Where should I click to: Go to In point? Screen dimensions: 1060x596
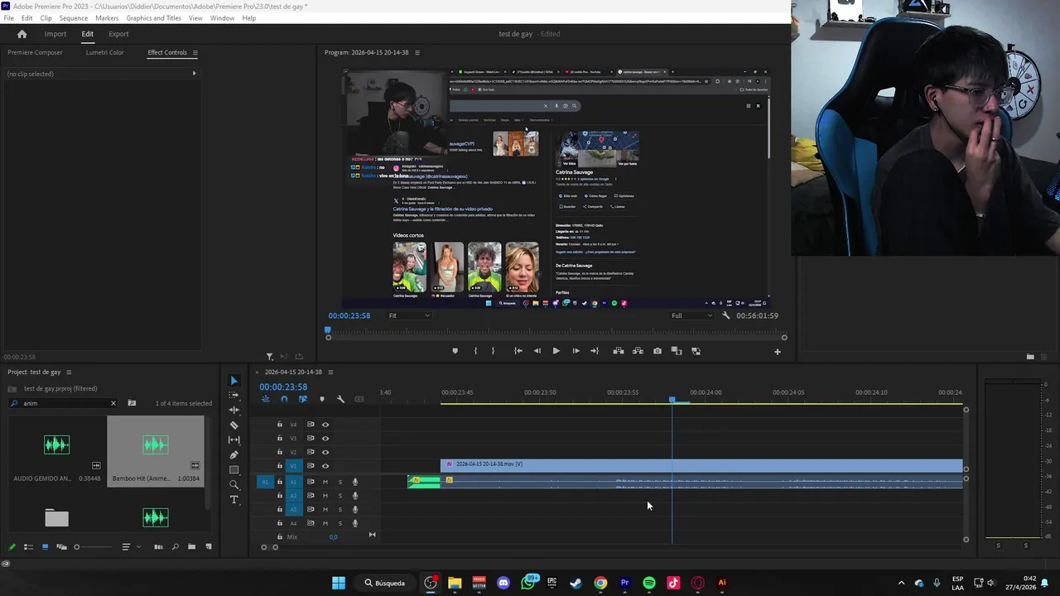tap(518, 351)
